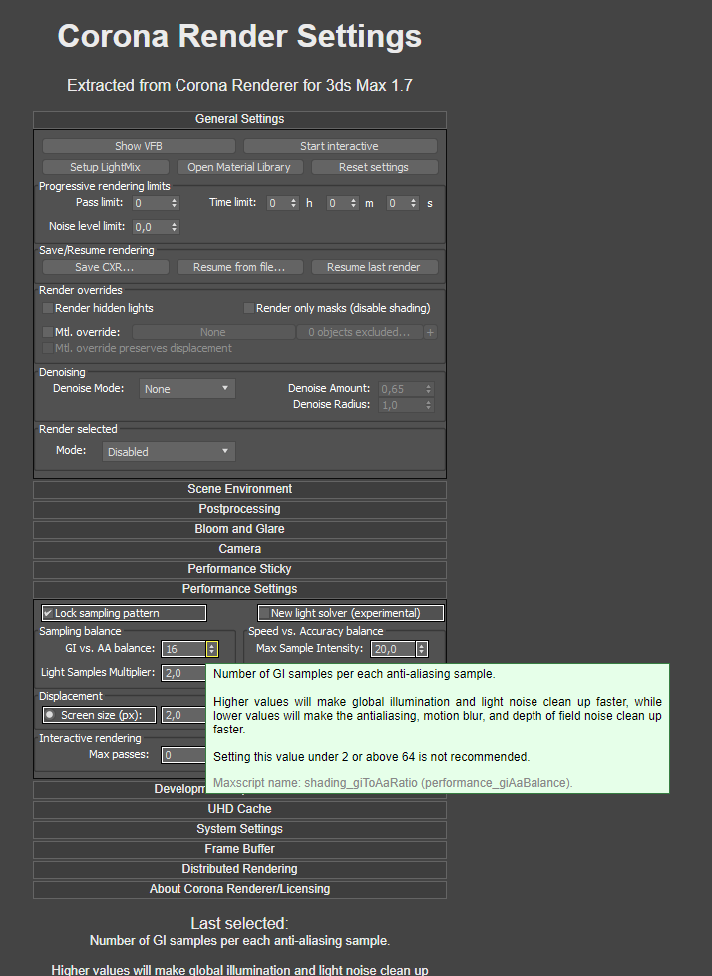712x976 pixels.
Task: Expand the UHD Cache rollout
Action: point(239,809)
